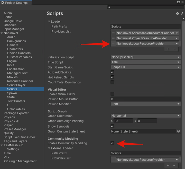
Task: Add a provider to the External Loader list
Action: click(x=168, y=165)
